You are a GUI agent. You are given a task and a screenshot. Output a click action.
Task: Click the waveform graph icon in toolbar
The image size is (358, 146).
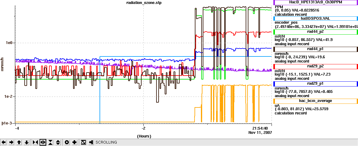click(x=83, y=142)
